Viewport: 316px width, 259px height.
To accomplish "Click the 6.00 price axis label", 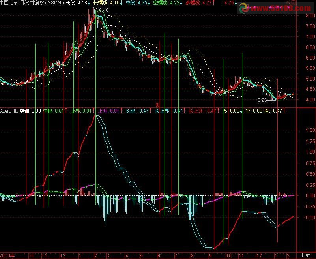I will point(310,58).
